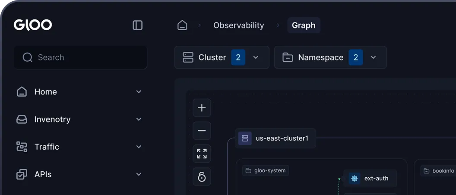Open Observability breadcrumb

[x=239, y=25]
